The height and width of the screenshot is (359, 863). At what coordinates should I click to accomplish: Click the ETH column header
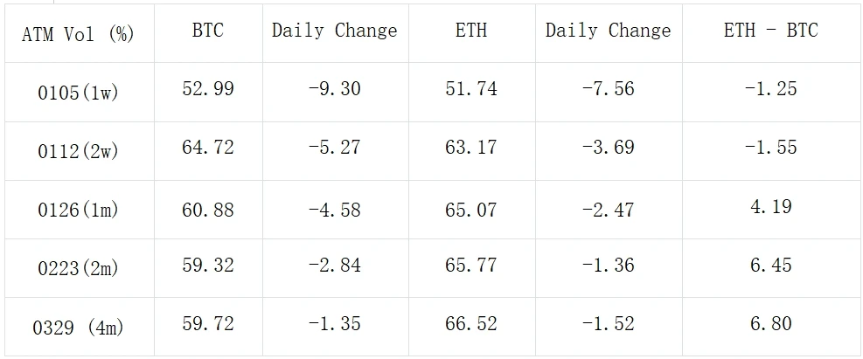click(471, 31)
